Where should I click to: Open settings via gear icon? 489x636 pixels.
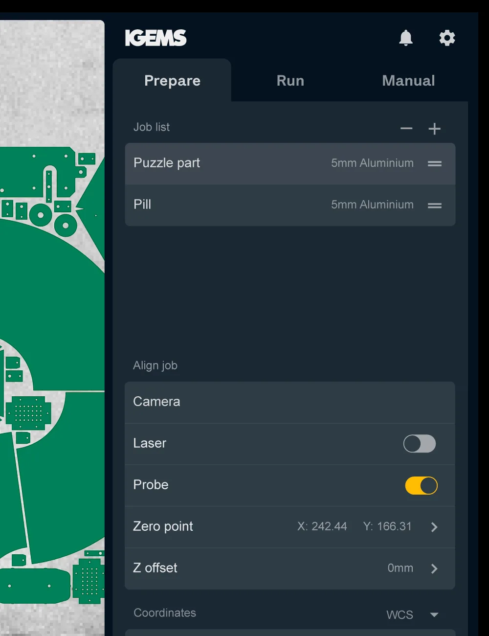(x=447, y=38)
